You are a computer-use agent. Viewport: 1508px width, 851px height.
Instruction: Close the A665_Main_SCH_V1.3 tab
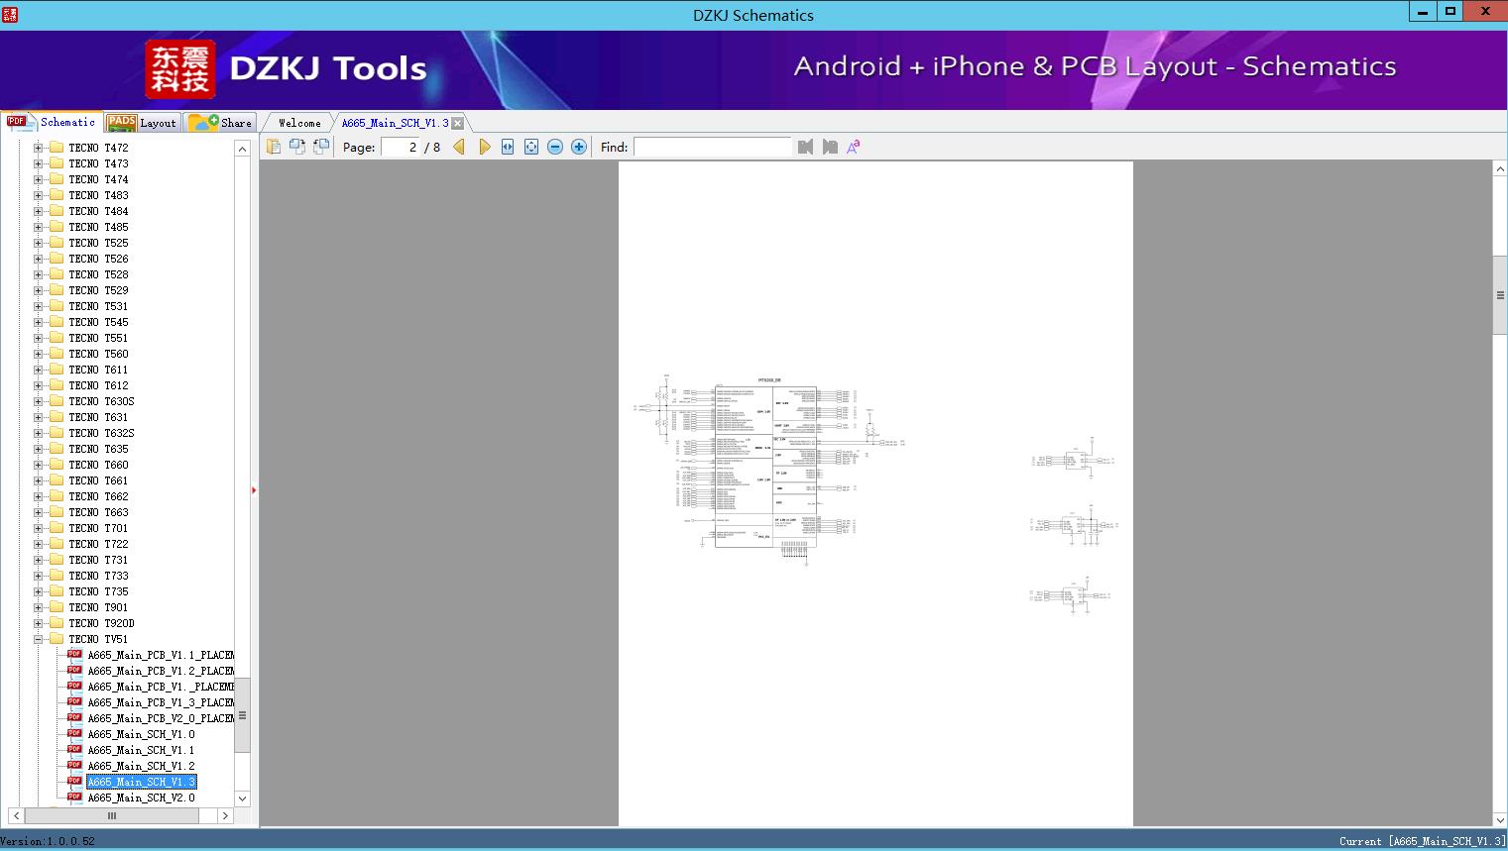click(458, 123)
